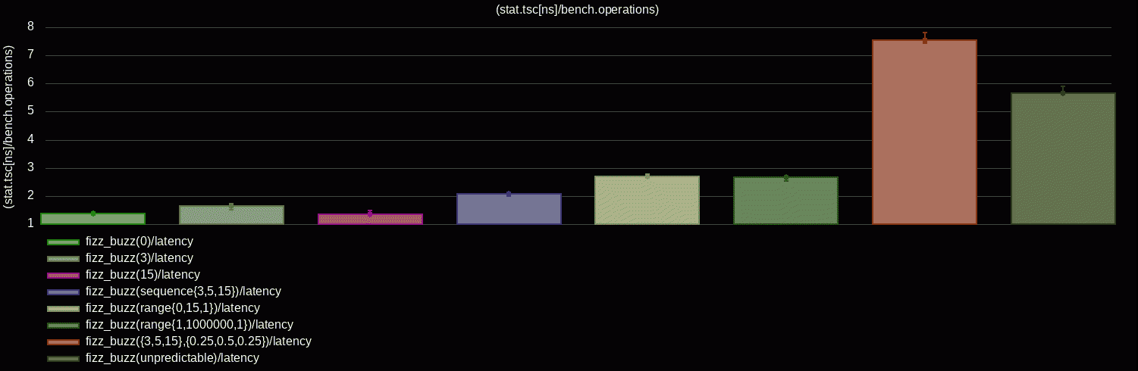Click orange swatch for {0.25,0.5,0.25} series

pyautogui.click(x=63, y=342)
